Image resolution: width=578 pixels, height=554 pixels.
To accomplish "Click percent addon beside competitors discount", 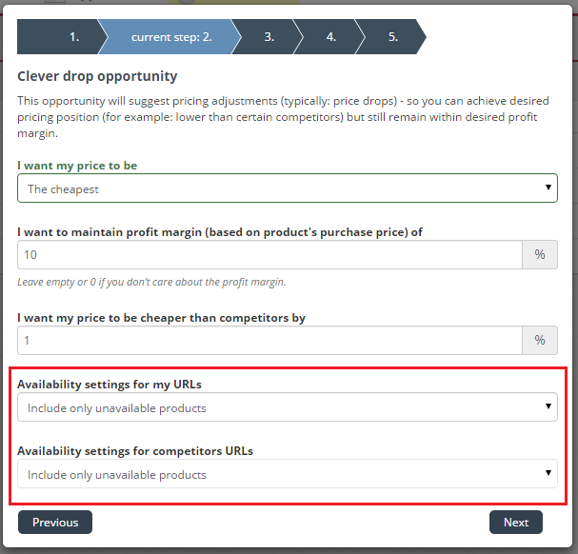I will 540,340.
